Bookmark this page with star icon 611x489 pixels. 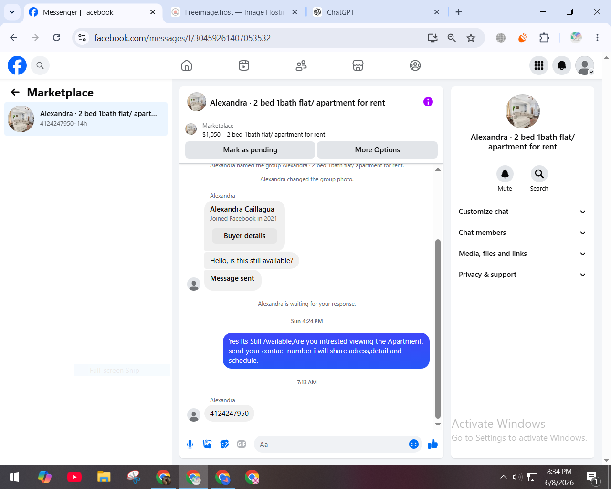[x=471, y=38]
